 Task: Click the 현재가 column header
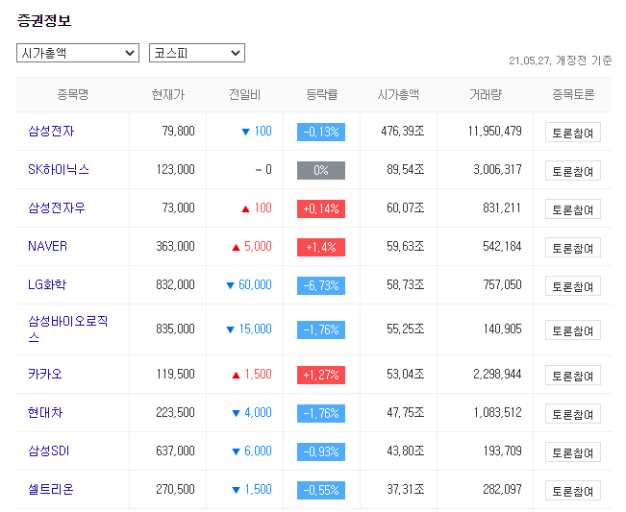click(x=168, y=94)
